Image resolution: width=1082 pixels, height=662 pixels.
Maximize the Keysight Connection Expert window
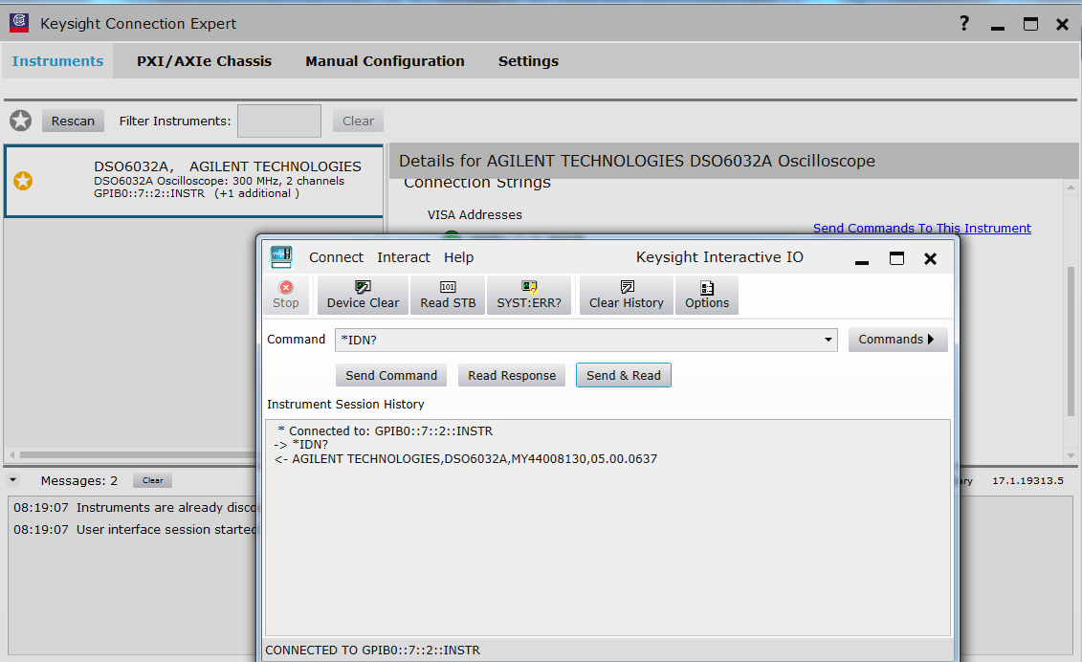pos(1031,24)
